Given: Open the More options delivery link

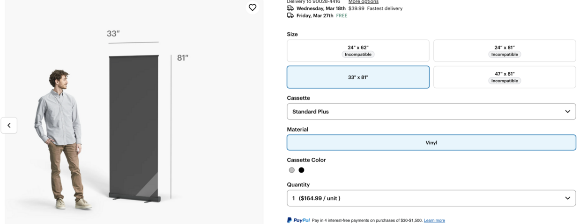Looking at the screenshot, I should (363, 2).
